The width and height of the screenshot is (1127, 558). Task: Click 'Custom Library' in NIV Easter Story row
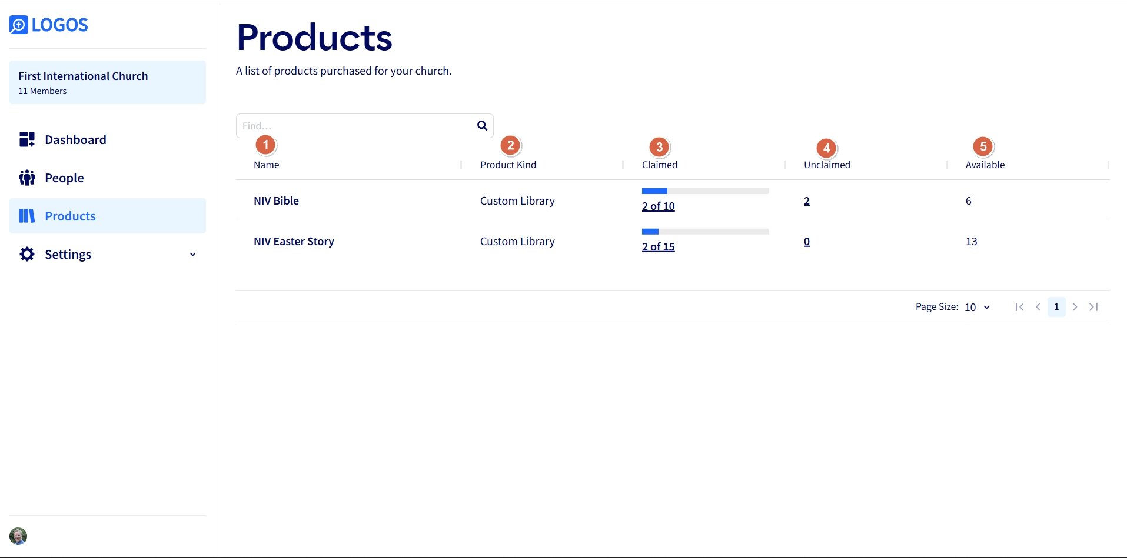(517, 241)
